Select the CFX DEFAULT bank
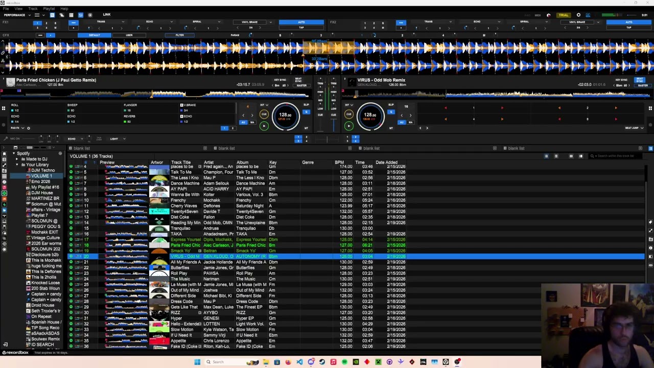The height and width of the screenshot is (368, 654). point(95,35)
